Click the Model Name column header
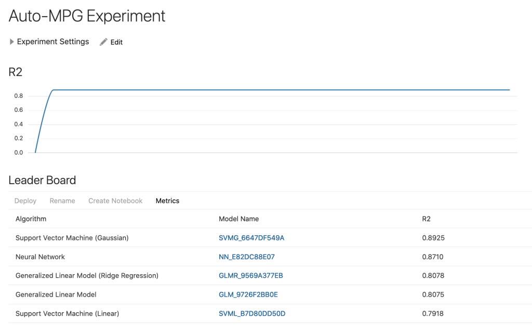532x334 pixels. (238, 219)
